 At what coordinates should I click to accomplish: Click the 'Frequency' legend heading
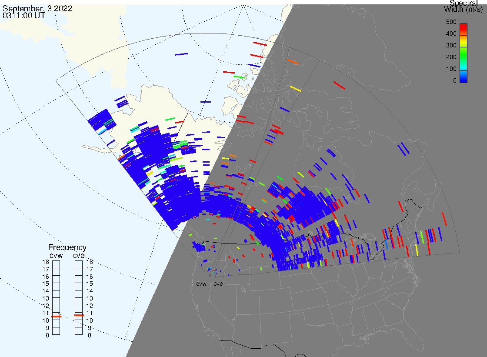67,247
